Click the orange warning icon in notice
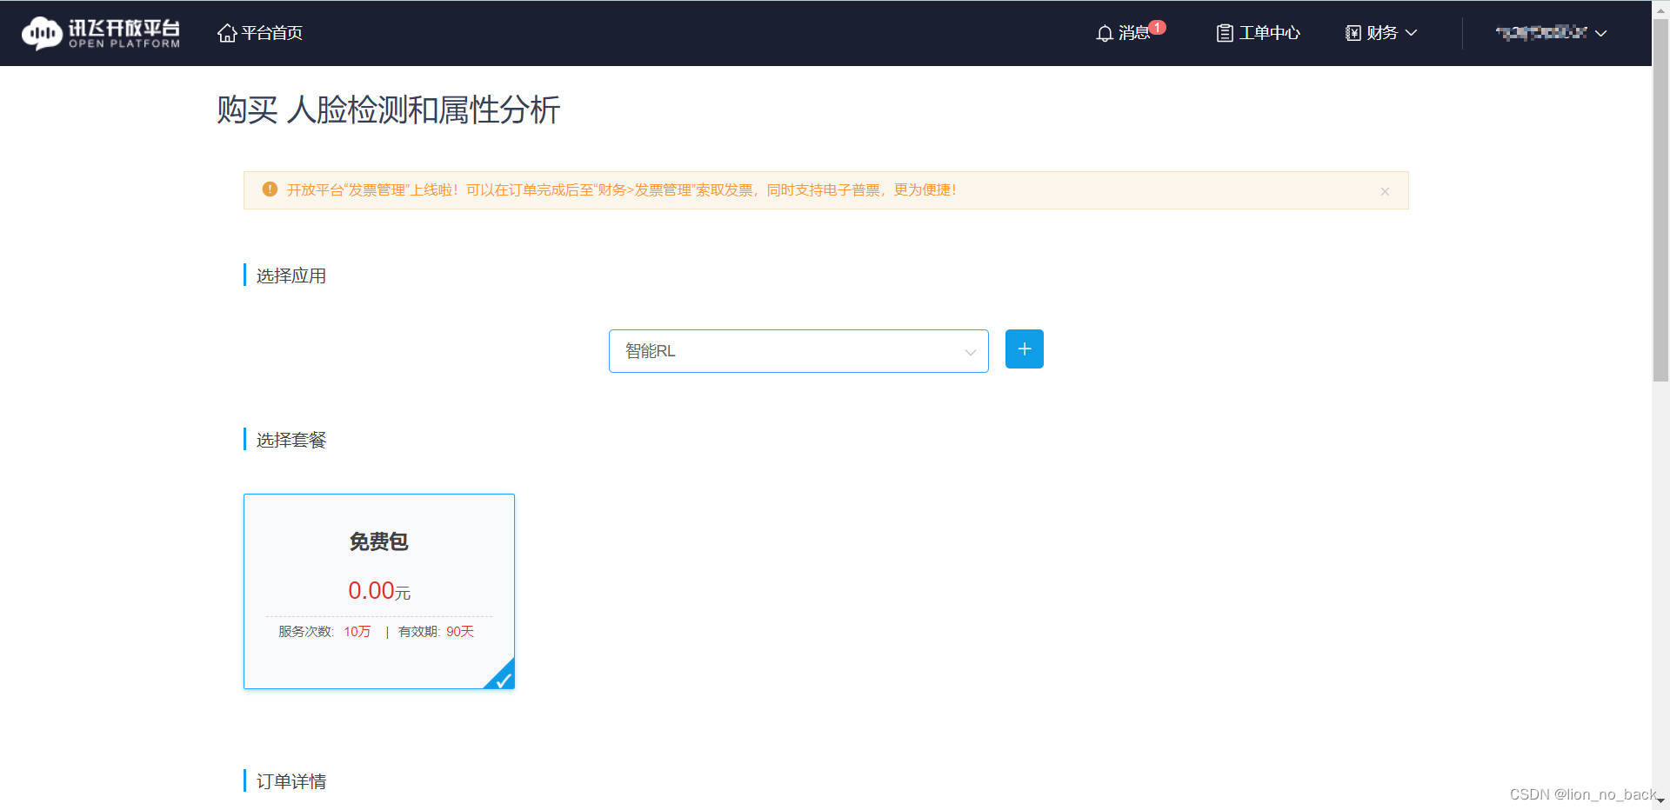1670x810 pixels. [x=270, y=189]
